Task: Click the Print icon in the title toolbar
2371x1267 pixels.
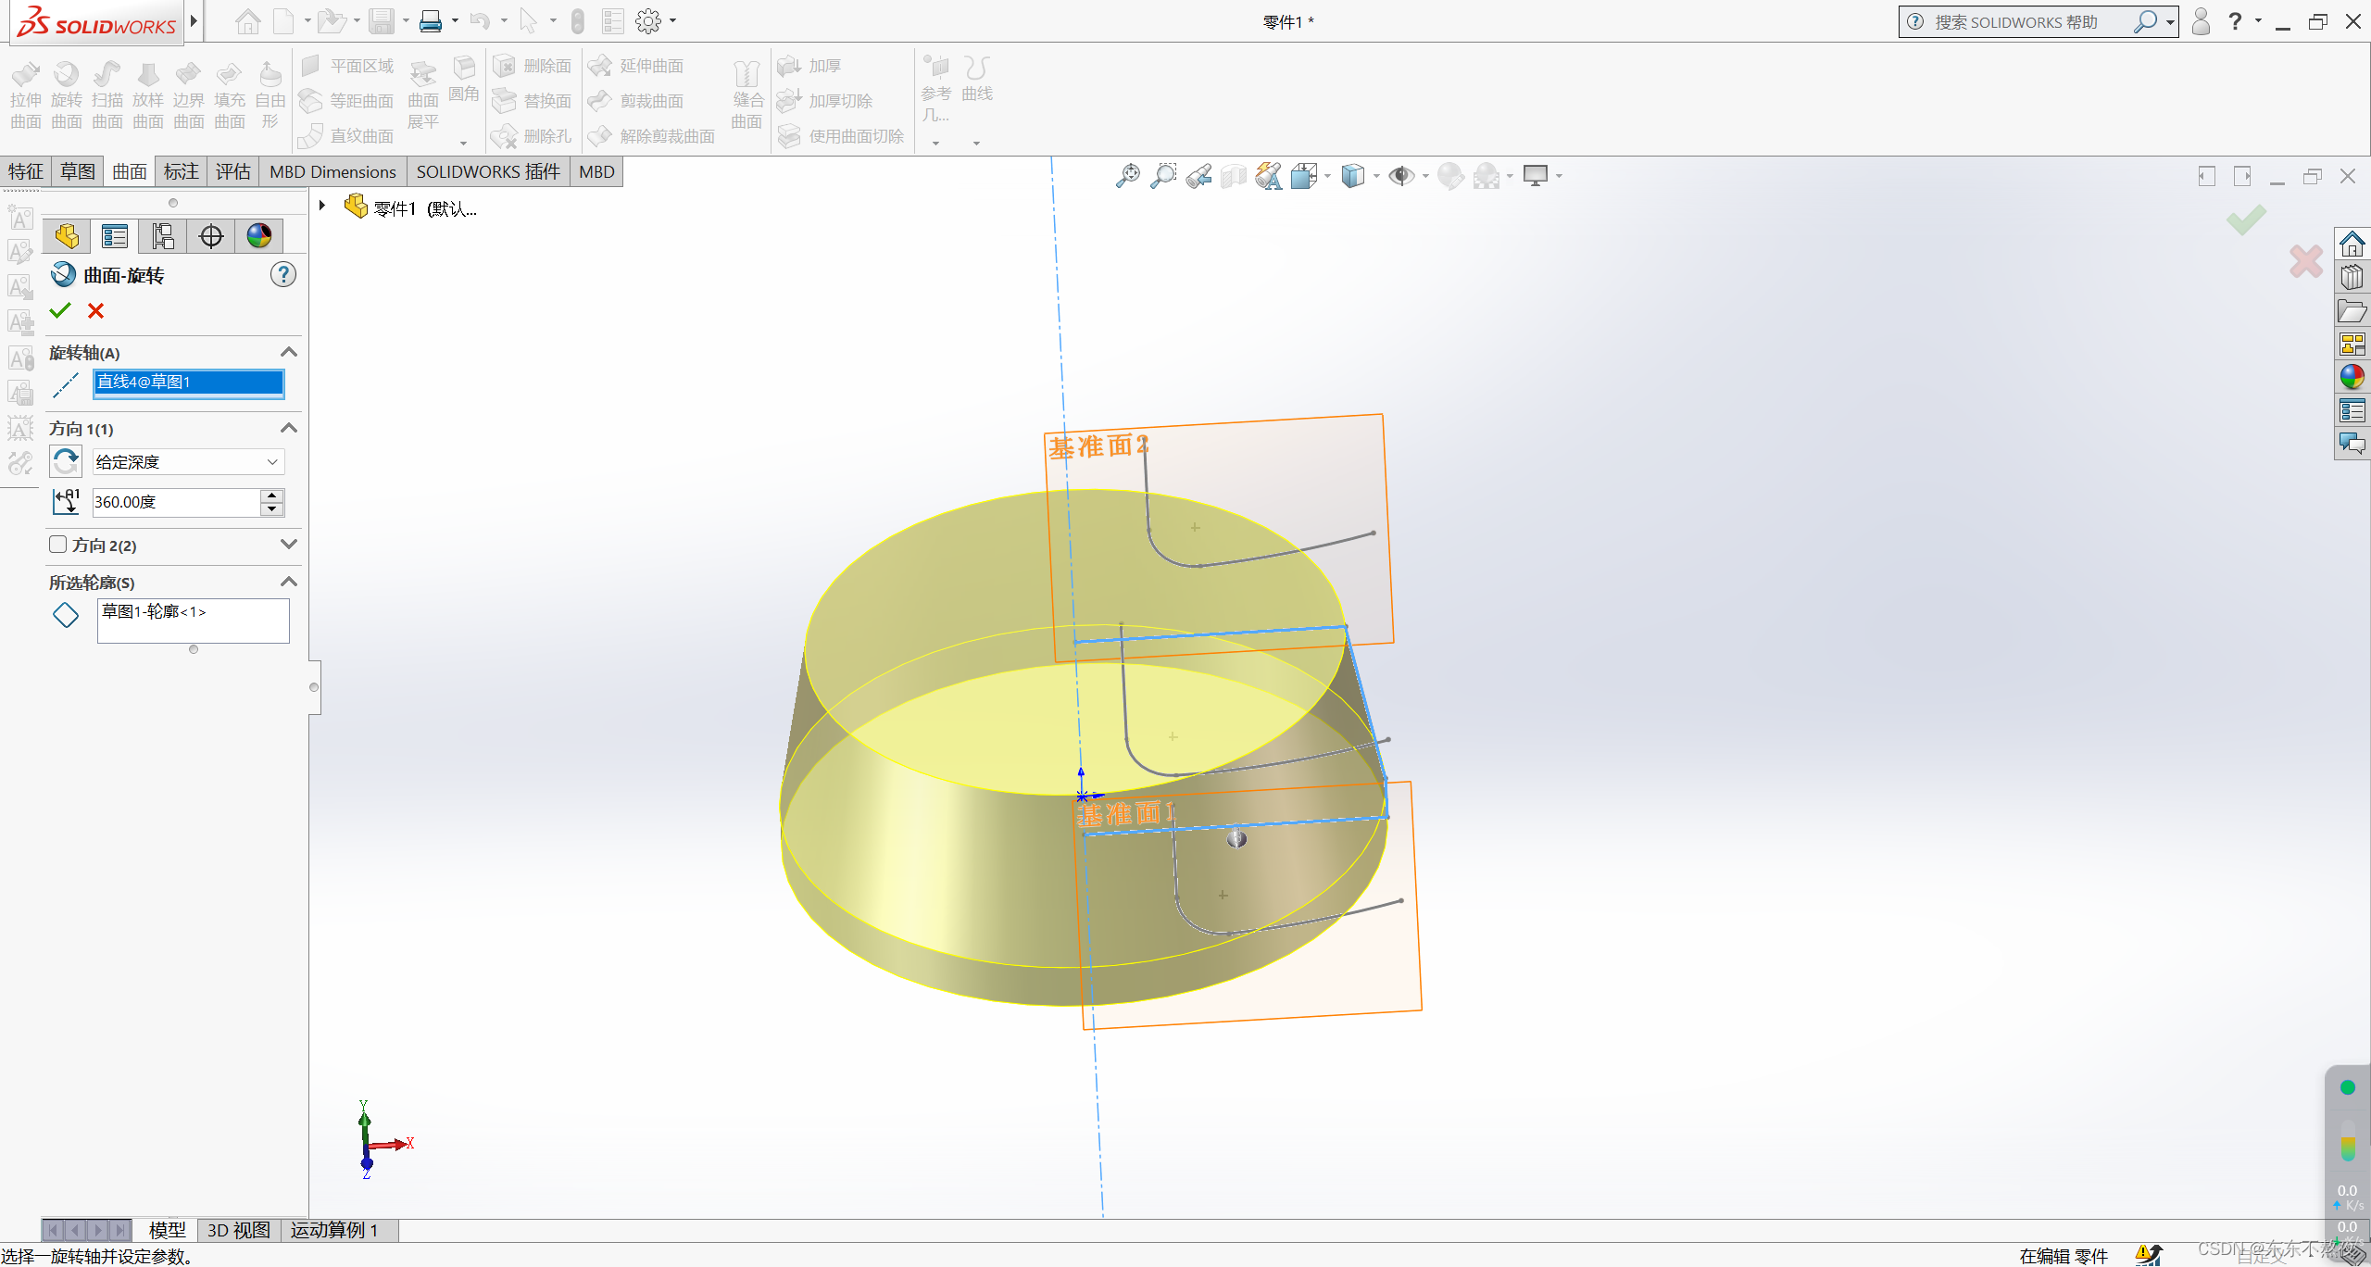Action: (431, 20)
